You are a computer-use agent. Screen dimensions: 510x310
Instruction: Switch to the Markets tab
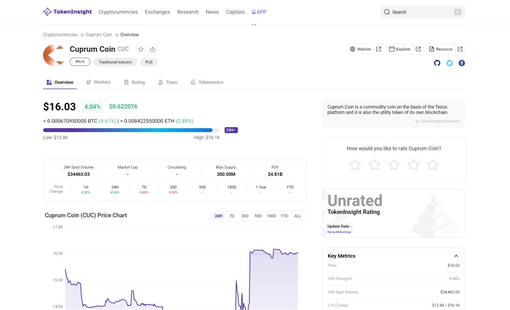102,82
